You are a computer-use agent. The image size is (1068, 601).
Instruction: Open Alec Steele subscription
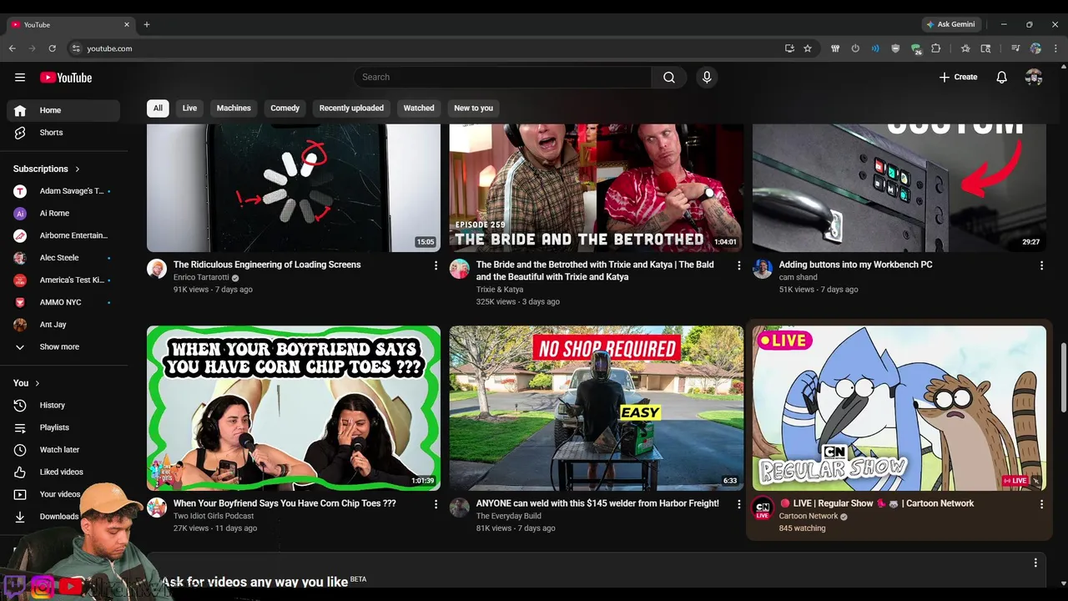(x=63, y=258)
